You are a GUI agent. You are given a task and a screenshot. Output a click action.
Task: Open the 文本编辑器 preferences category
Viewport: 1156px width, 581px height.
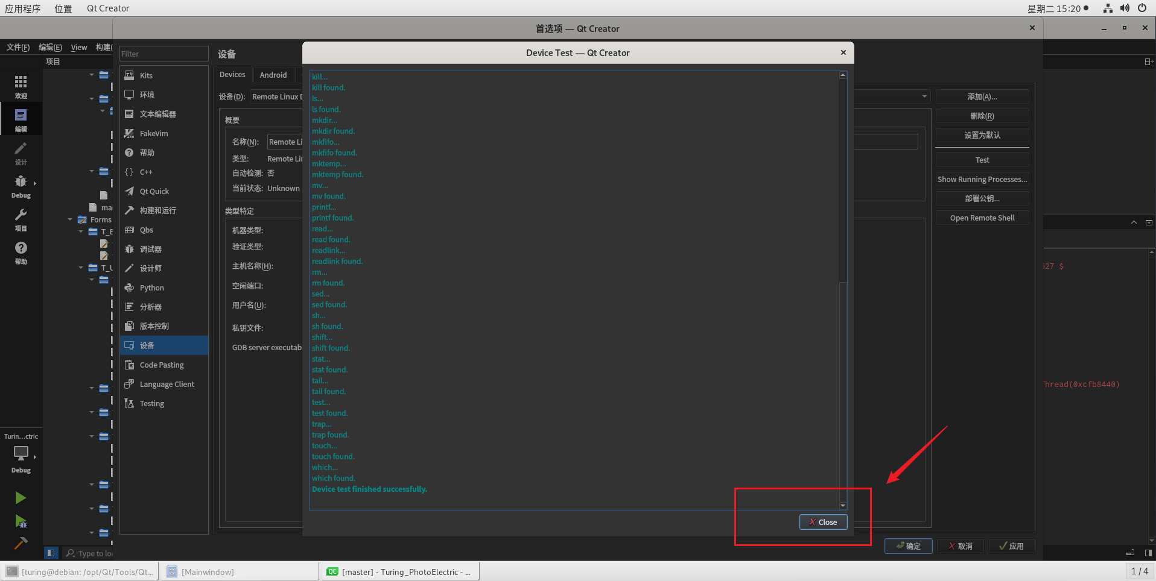point(164,114)
